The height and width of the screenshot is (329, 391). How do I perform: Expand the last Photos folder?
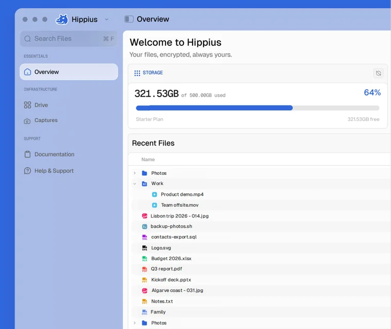click(135, 323)
